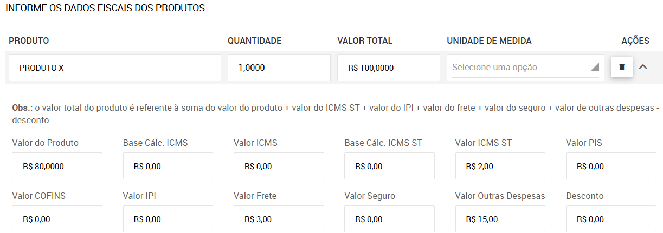This screenshot has width=663, height=233.
Task: Click the AÇÕES column header
Action: click(x=635, y=41)
